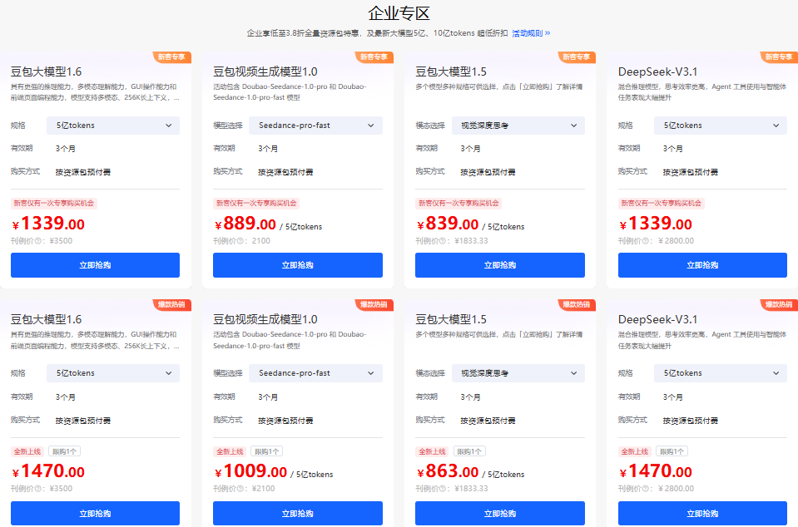Image resolution: width=798 pixels, height=527 pixels.
Task: Click 新客仅有一次专享购买机会 tag above ¥839
Action: 458,204
